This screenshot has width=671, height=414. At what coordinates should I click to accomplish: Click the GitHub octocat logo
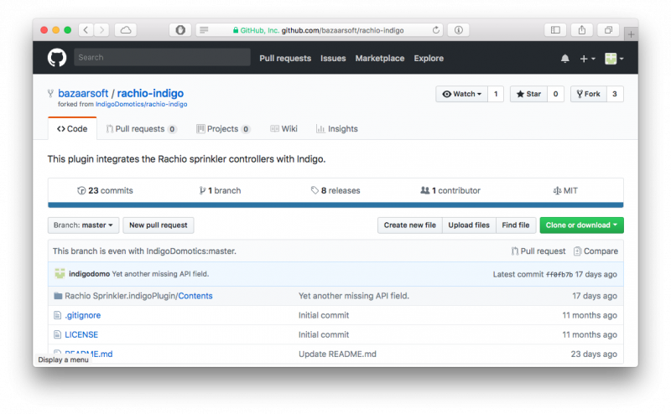[x=57, y=58]
